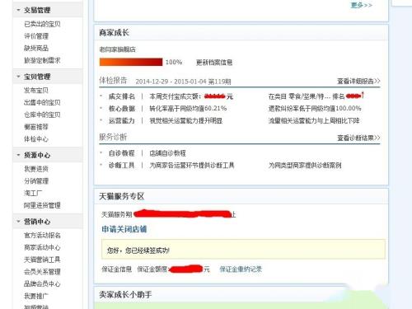412x309 pixels.
Task: Open 体检中心 in sidebar
Action: pyautogui.click(x=36, y=139)
